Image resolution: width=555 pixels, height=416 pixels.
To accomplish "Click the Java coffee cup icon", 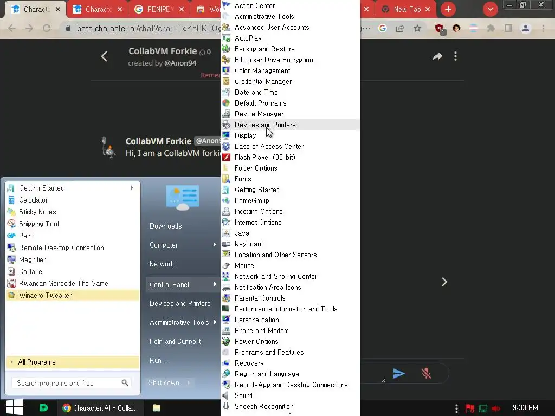I will point(226,233).
